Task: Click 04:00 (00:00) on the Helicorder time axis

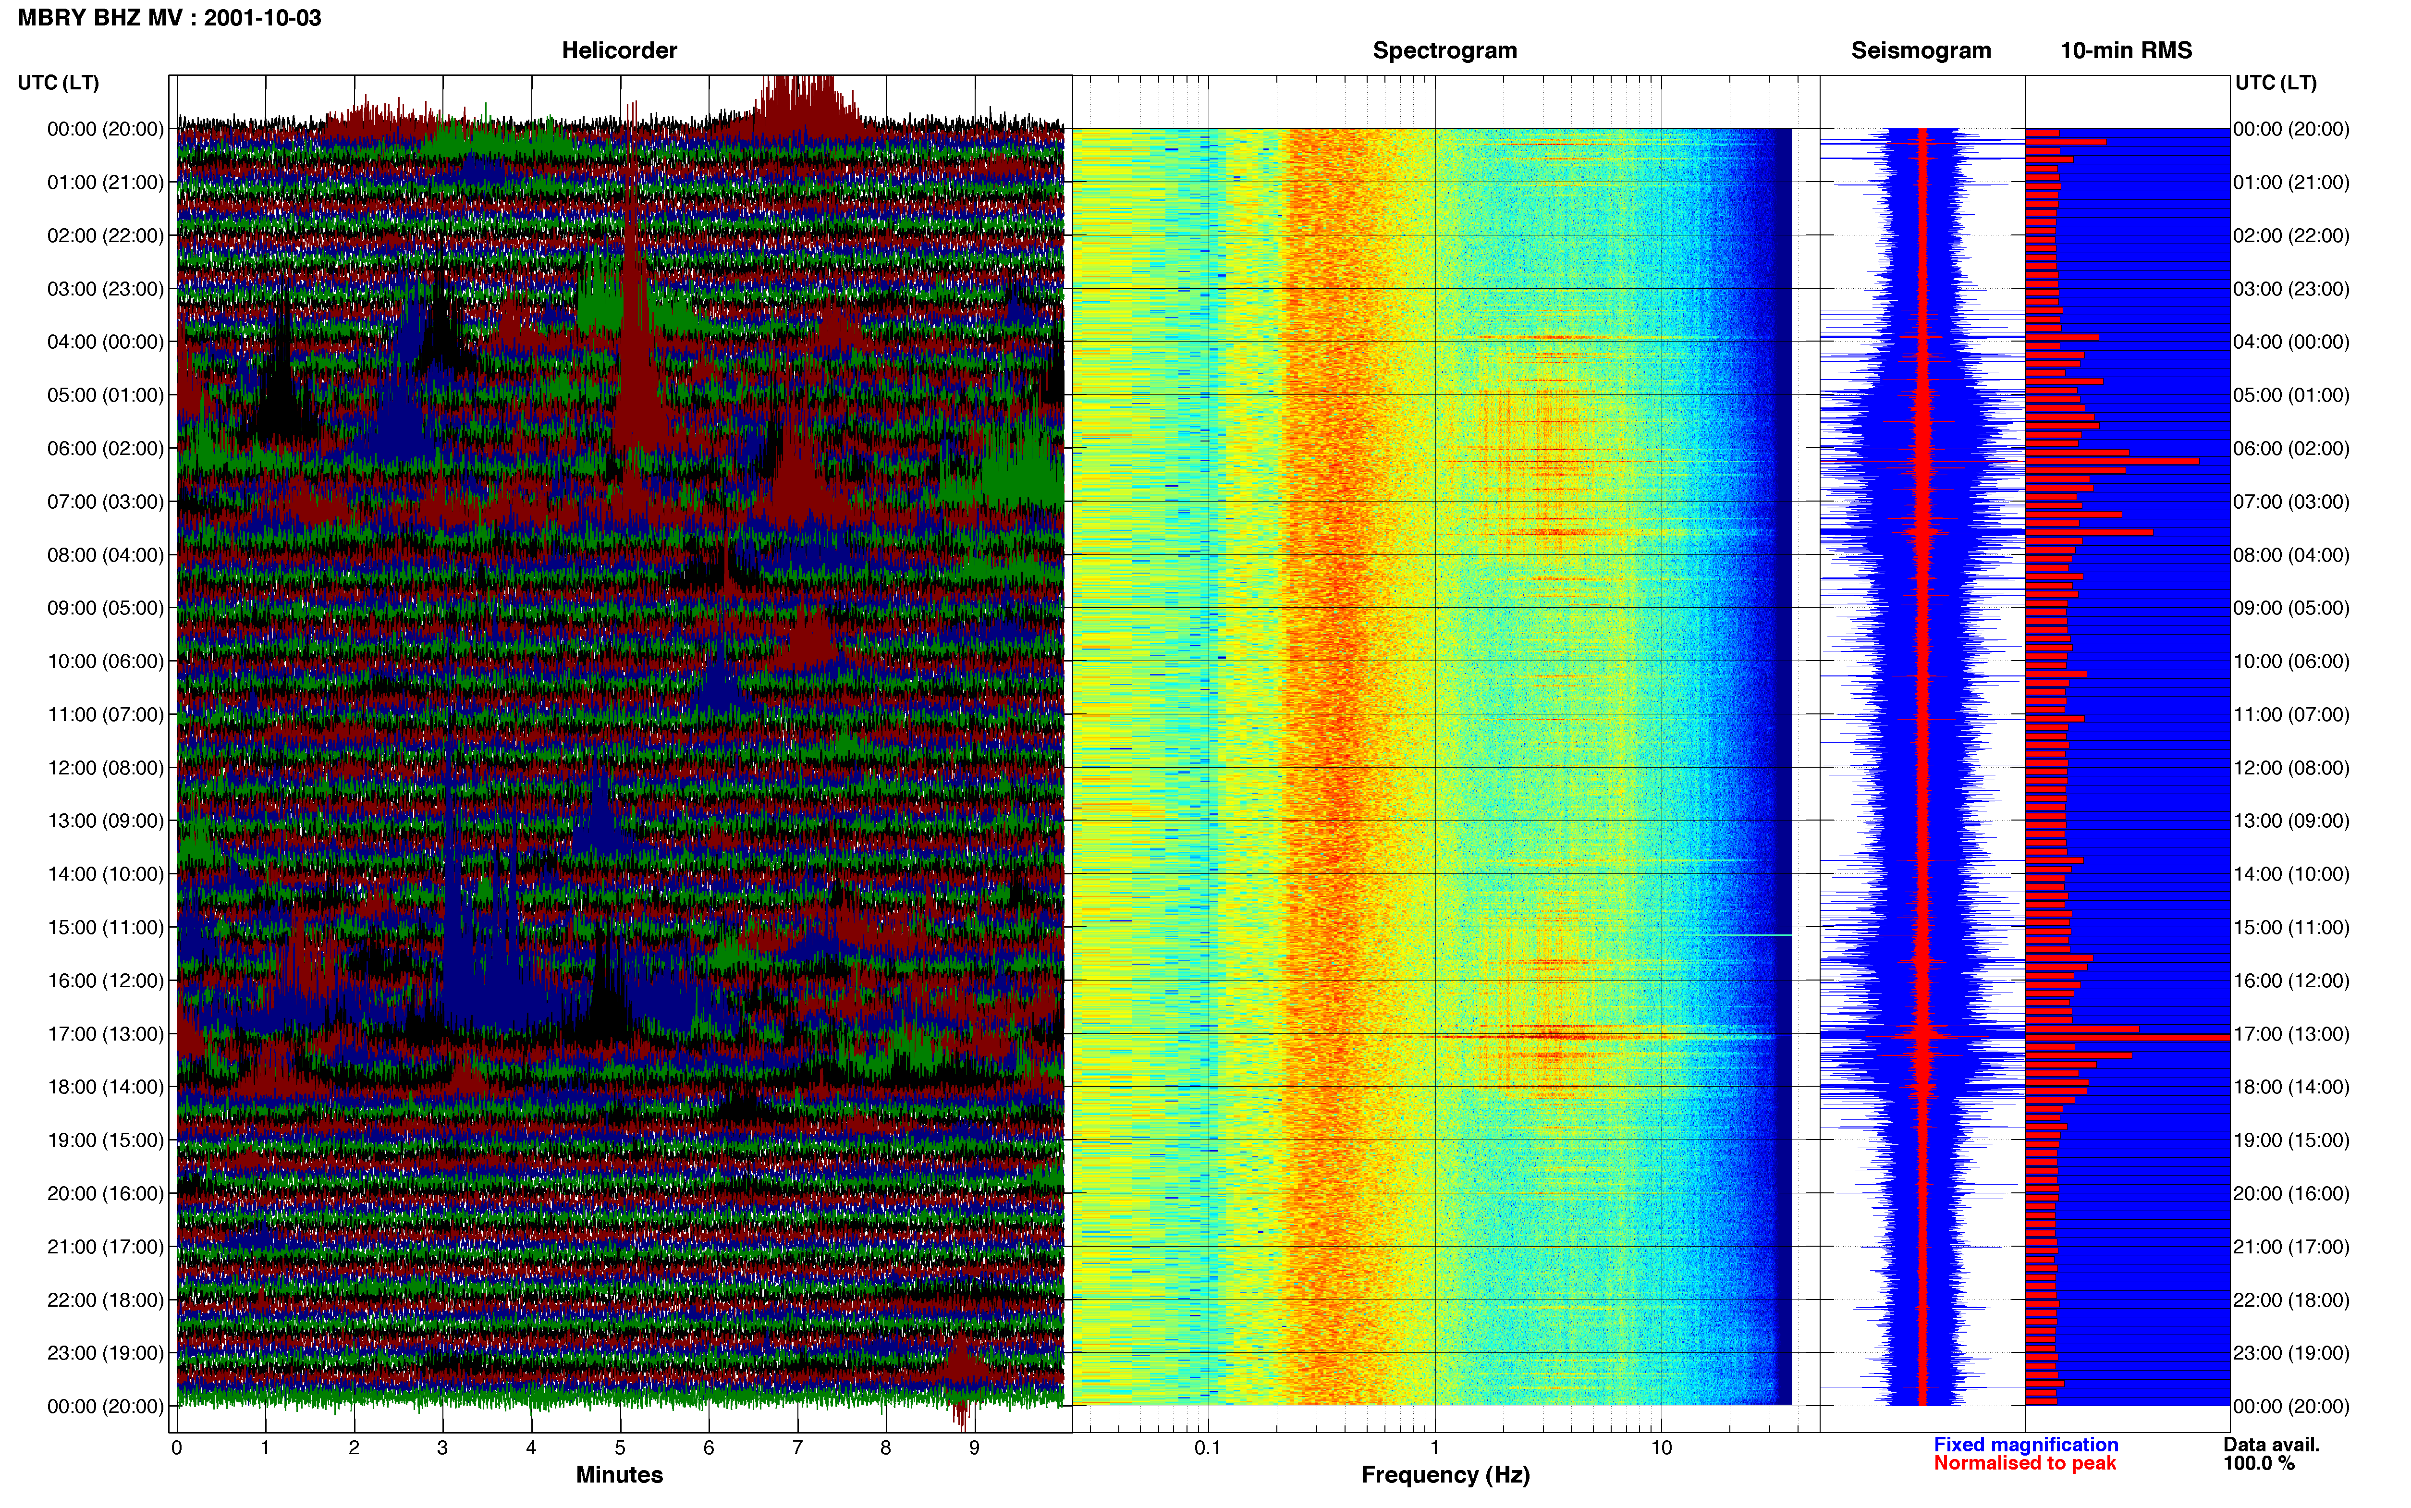Action: click(106, 342)
